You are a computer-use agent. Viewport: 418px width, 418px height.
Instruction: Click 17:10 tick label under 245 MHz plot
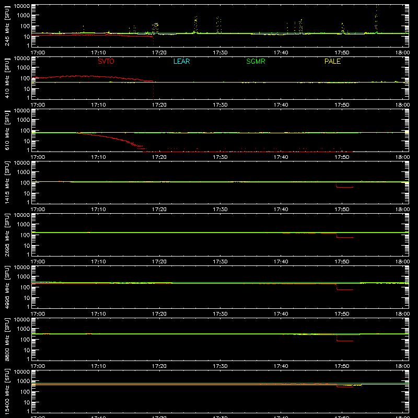(98, 53)
